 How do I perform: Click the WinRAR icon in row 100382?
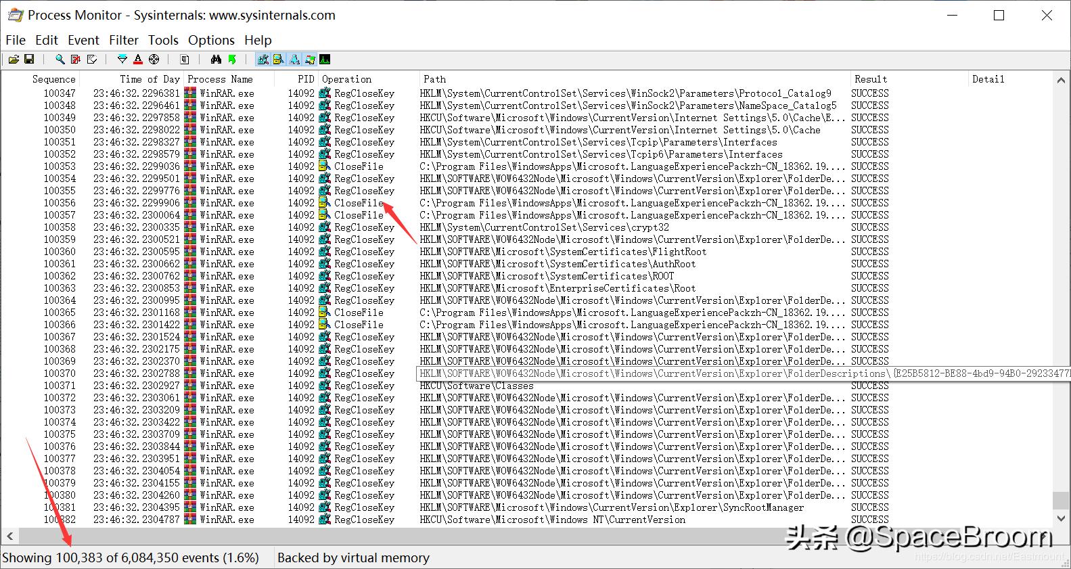pyautogui.click(x=191, y=520)
